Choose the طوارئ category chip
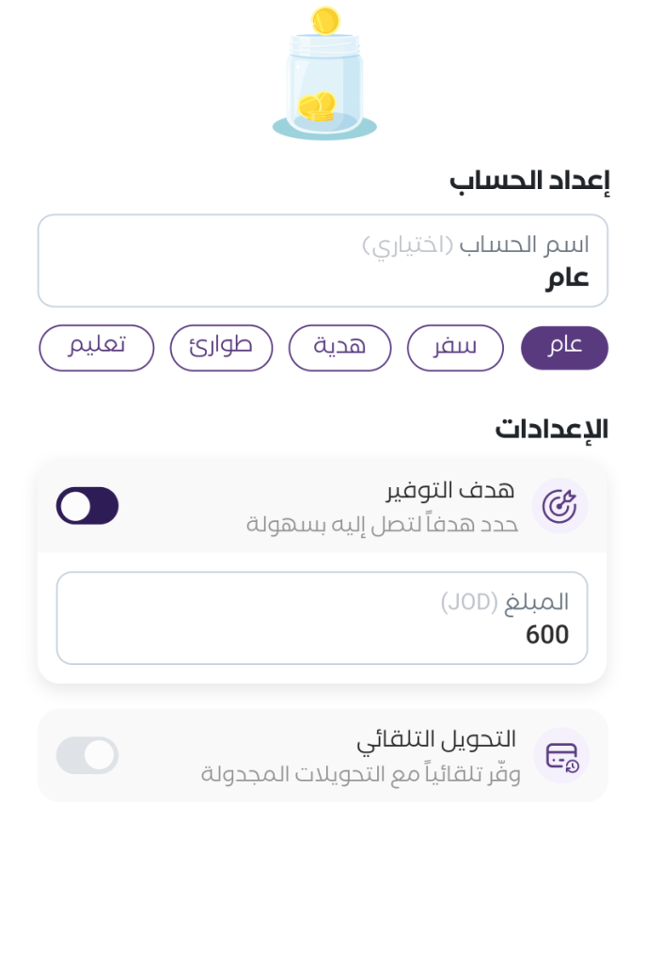The image size is (646, 963). click(221, 348)
